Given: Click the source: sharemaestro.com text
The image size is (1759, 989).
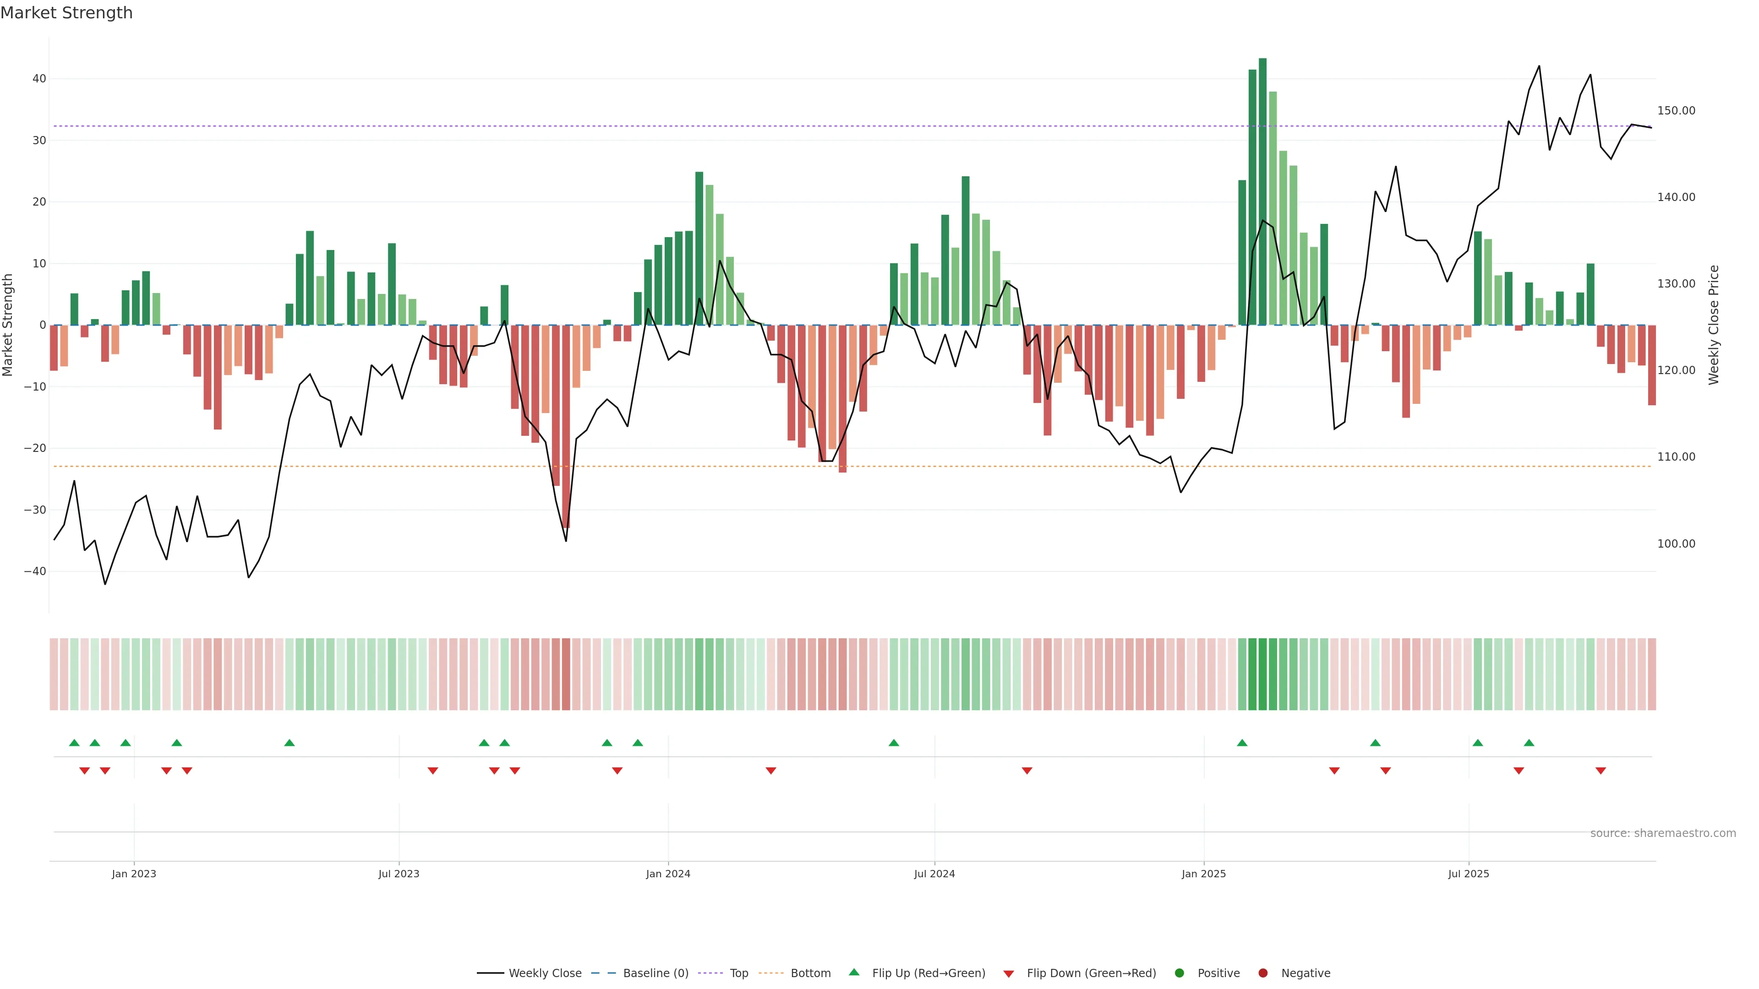Looking at the screenshot, I should (1663, 833).
